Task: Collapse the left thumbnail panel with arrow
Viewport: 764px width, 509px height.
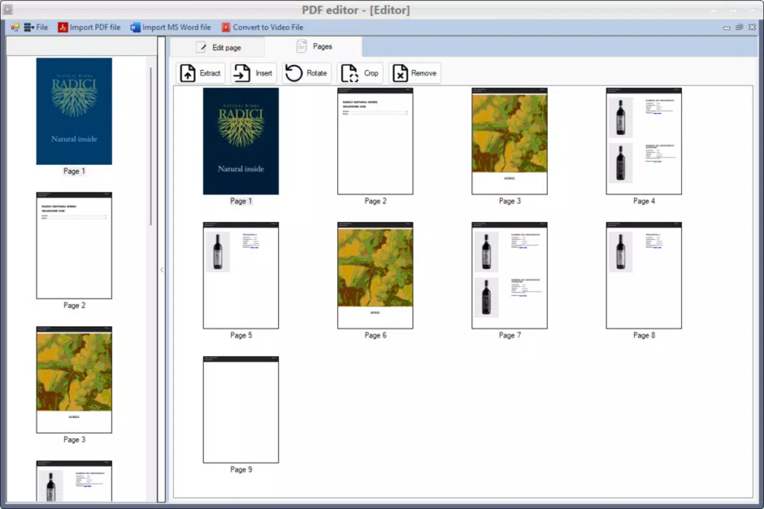Action: coord(162,270)
